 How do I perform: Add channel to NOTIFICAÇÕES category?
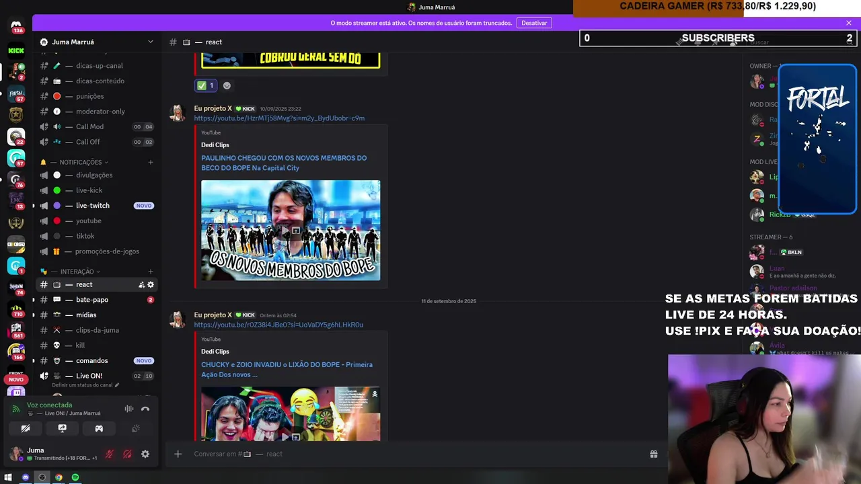pyautogui.click(x=151, y=162)
